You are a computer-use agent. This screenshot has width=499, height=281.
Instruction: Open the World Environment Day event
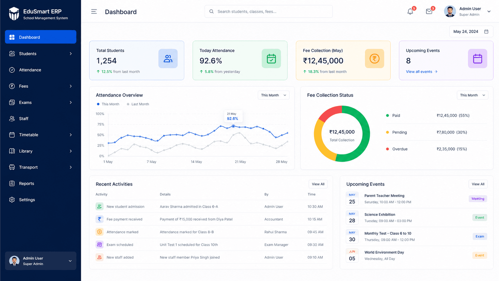pos(417,255)
